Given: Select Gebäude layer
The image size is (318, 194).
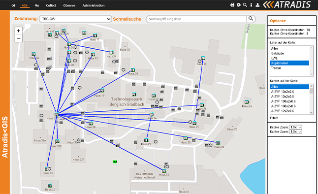Looking at the screenshot, I should pos(289,53).
